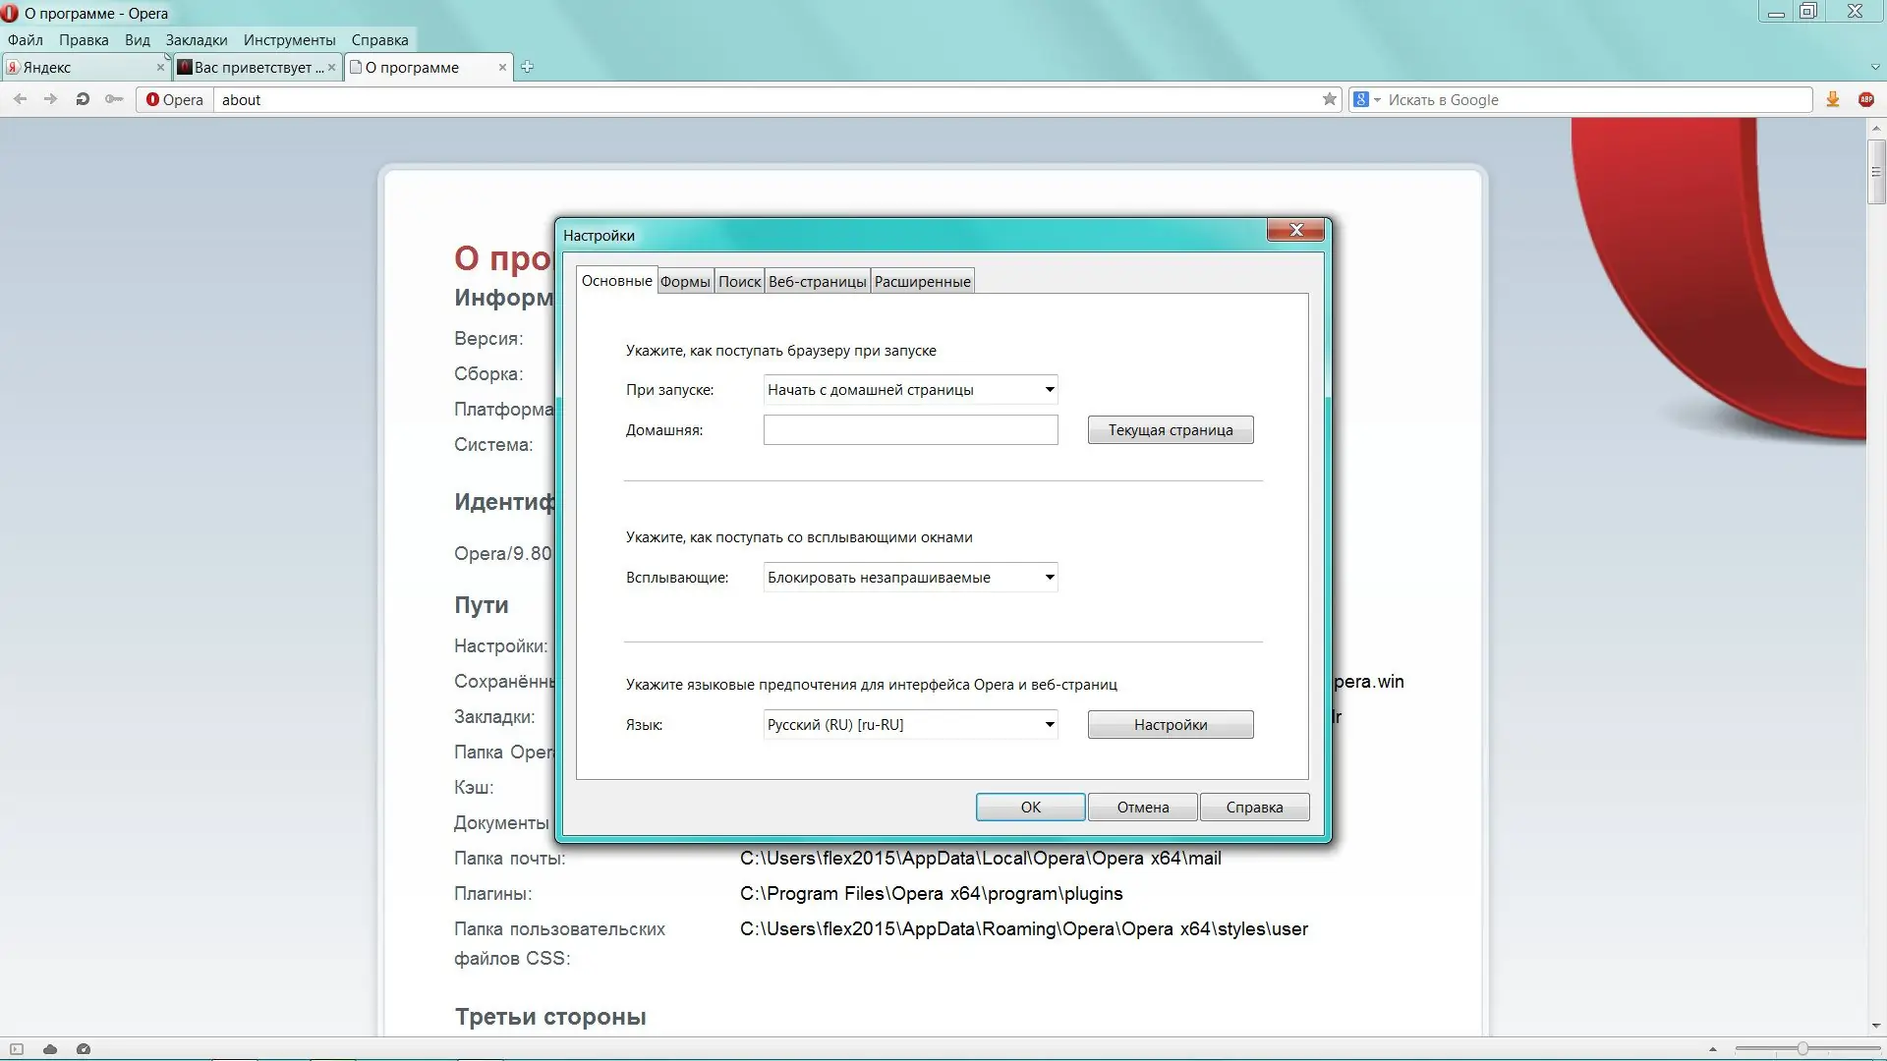
Task: Switch to the 'Веб-страницы' settings tab
Action: (817, 282)
